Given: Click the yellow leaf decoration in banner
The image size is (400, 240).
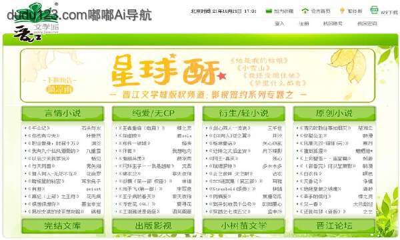Looking at the screenshot, I should (x=349, y=65).
